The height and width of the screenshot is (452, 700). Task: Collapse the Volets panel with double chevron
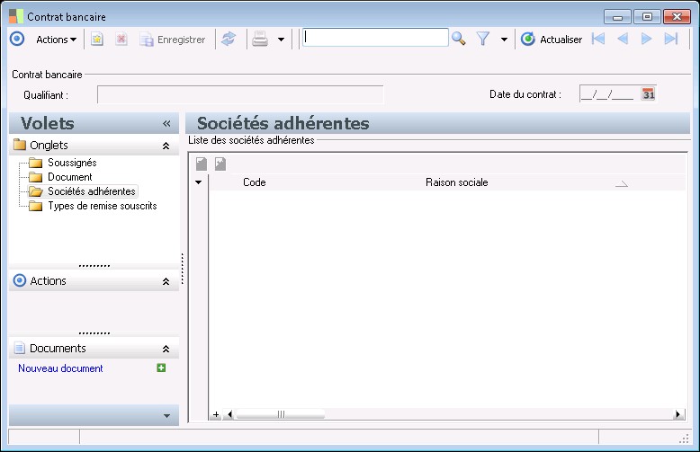click(x=166, y=123)
